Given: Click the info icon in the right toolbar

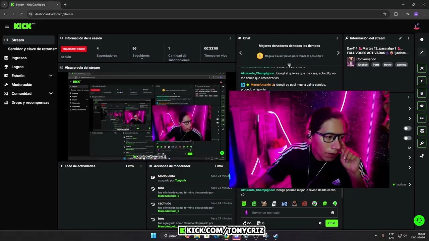Looking at the screenshot, I should [x=422, y=39].
